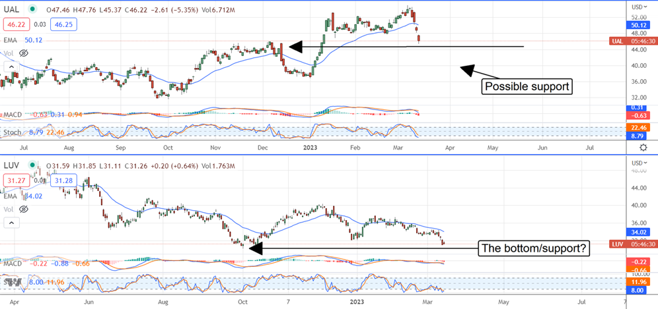Select the MACD legend on LUV chart
This screenshot has width=658, height=309.
(x=13, y=264)
